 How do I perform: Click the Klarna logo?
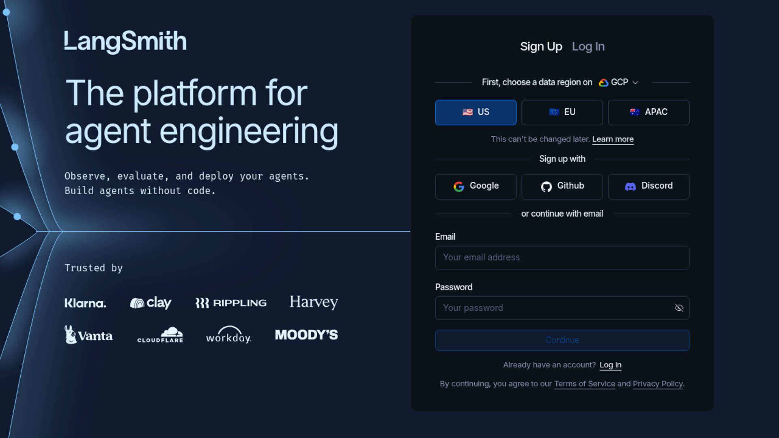coord(85,303)
